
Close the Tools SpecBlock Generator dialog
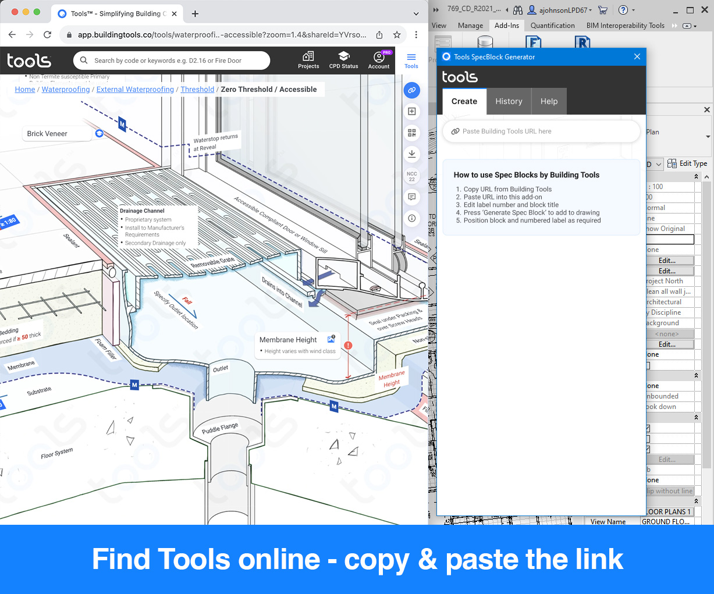point(637,56)
